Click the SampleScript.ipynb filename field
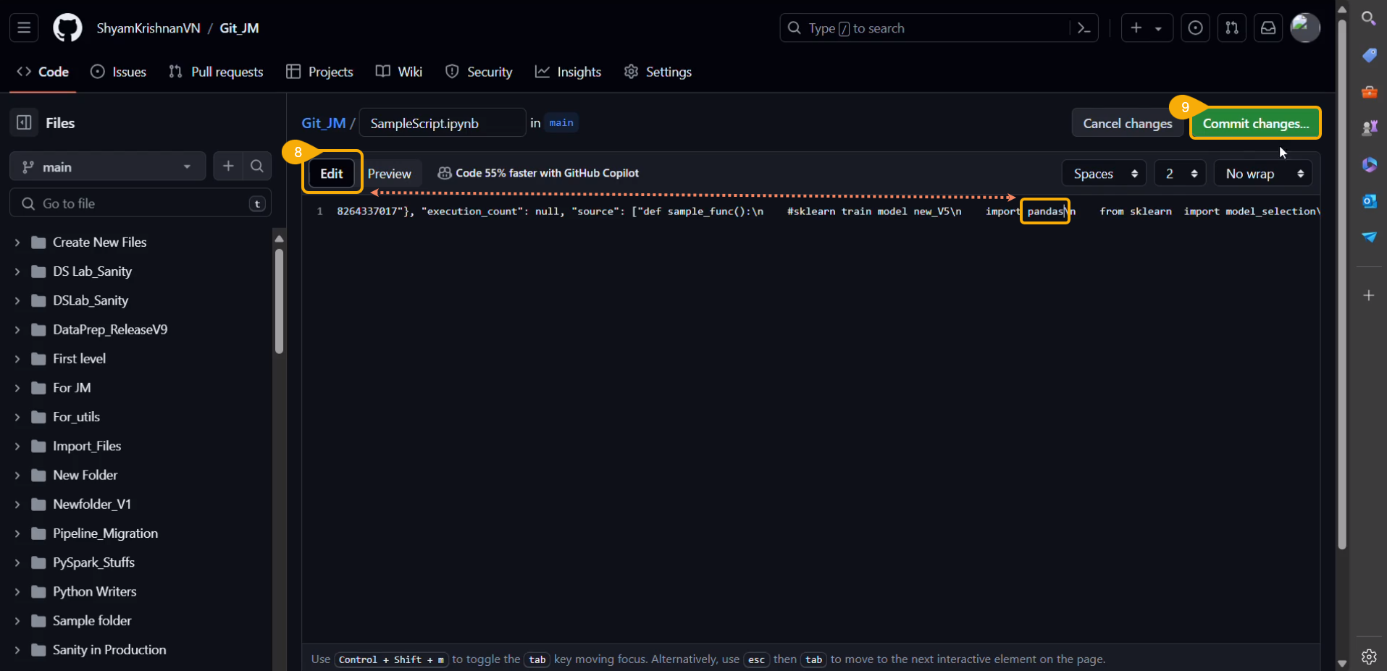 (x=442, y=124)
